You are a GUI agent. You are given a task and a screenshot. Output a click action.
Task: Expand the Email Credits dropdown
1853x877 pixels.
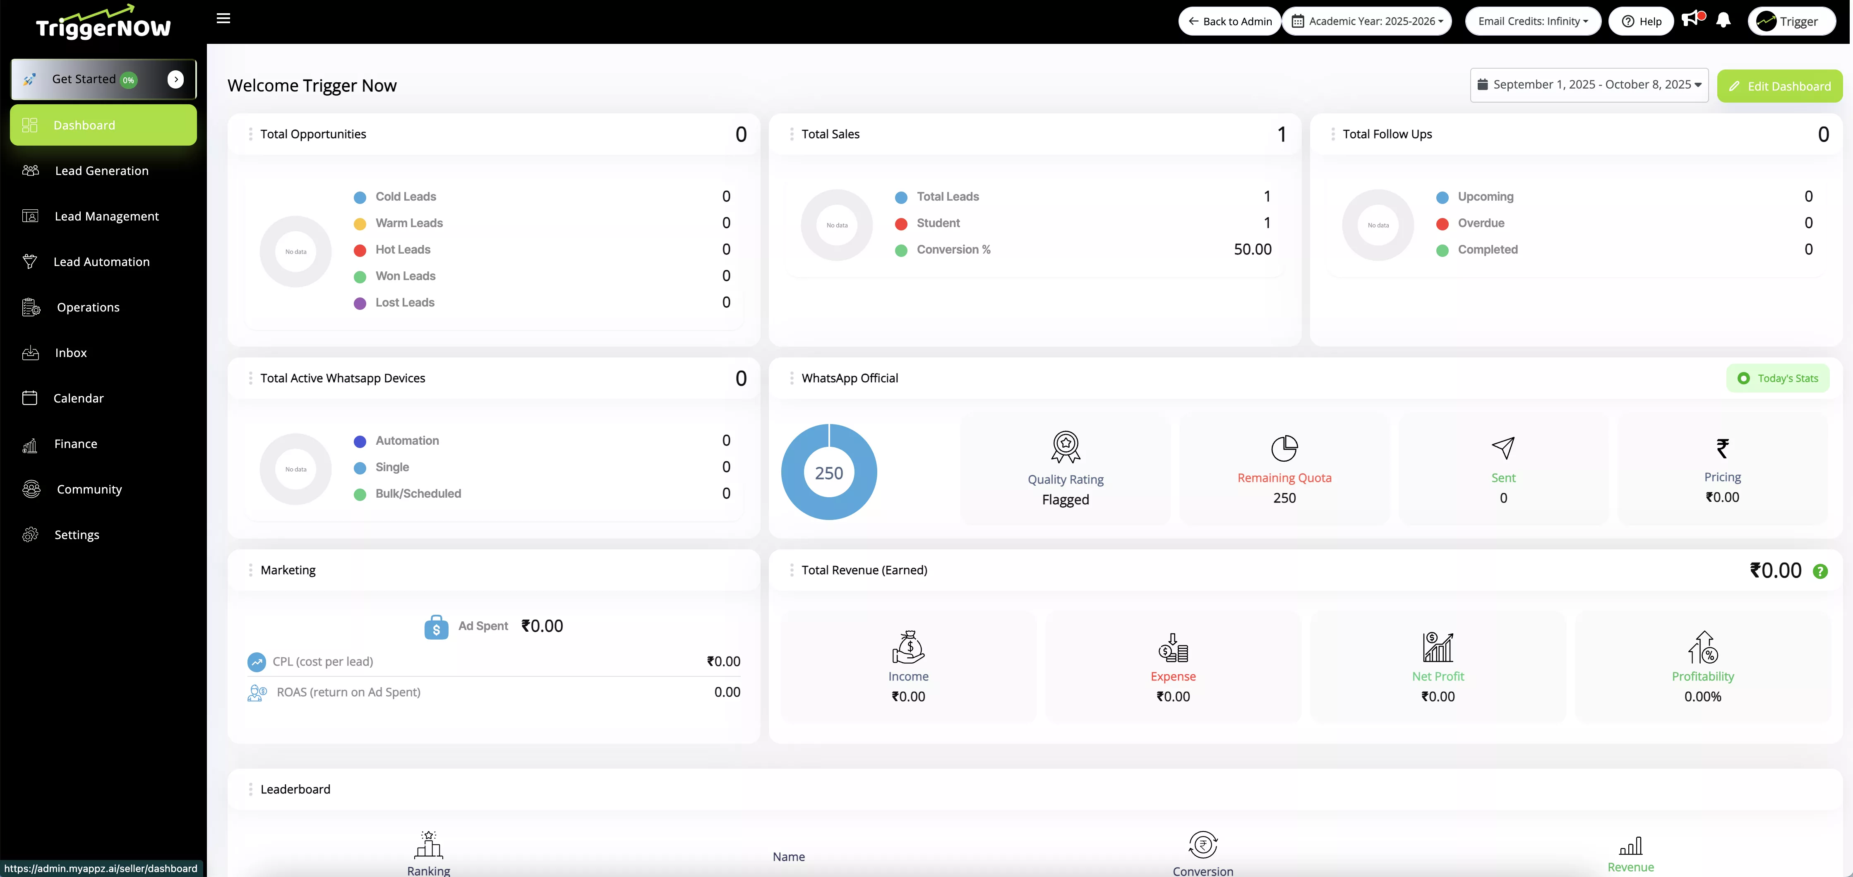pyautogui.click(x=1532, y=21)
